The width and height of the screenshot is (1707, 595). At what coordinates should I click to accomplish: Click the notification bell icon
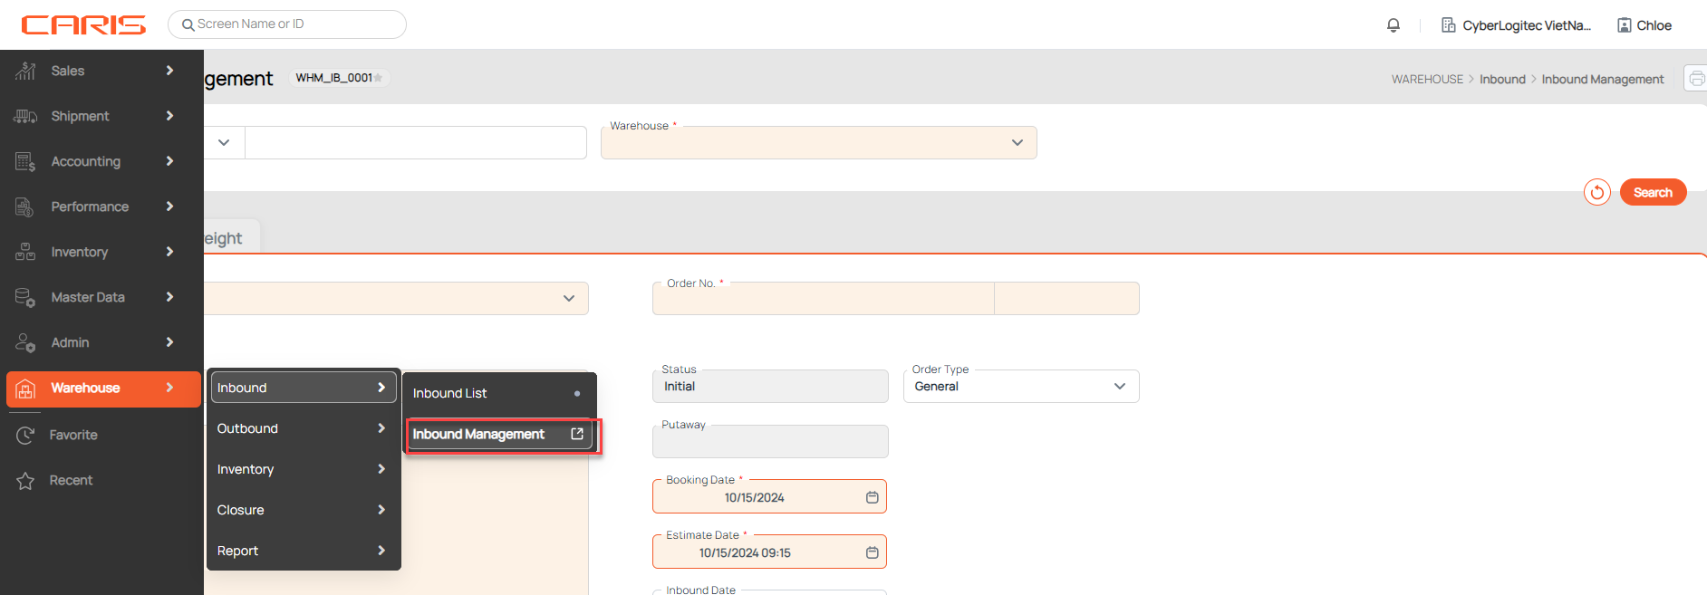pyautogui.click(x=1394, y=25)
